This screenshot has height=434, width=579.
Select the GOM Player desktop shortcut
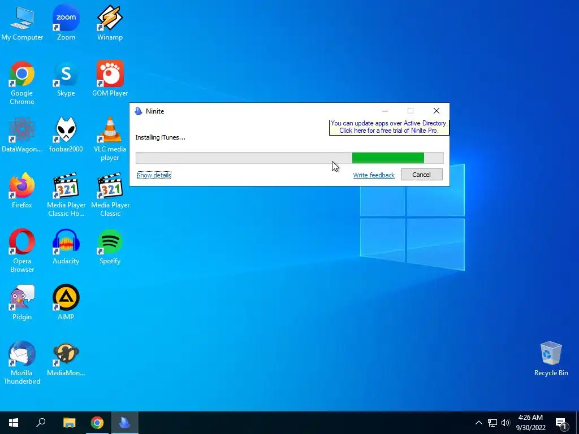click(x=110, y=79)
